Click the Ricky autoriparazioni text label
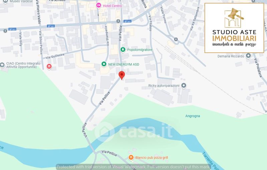This screenshot has height=170, width=267. [x=164, y=86]
